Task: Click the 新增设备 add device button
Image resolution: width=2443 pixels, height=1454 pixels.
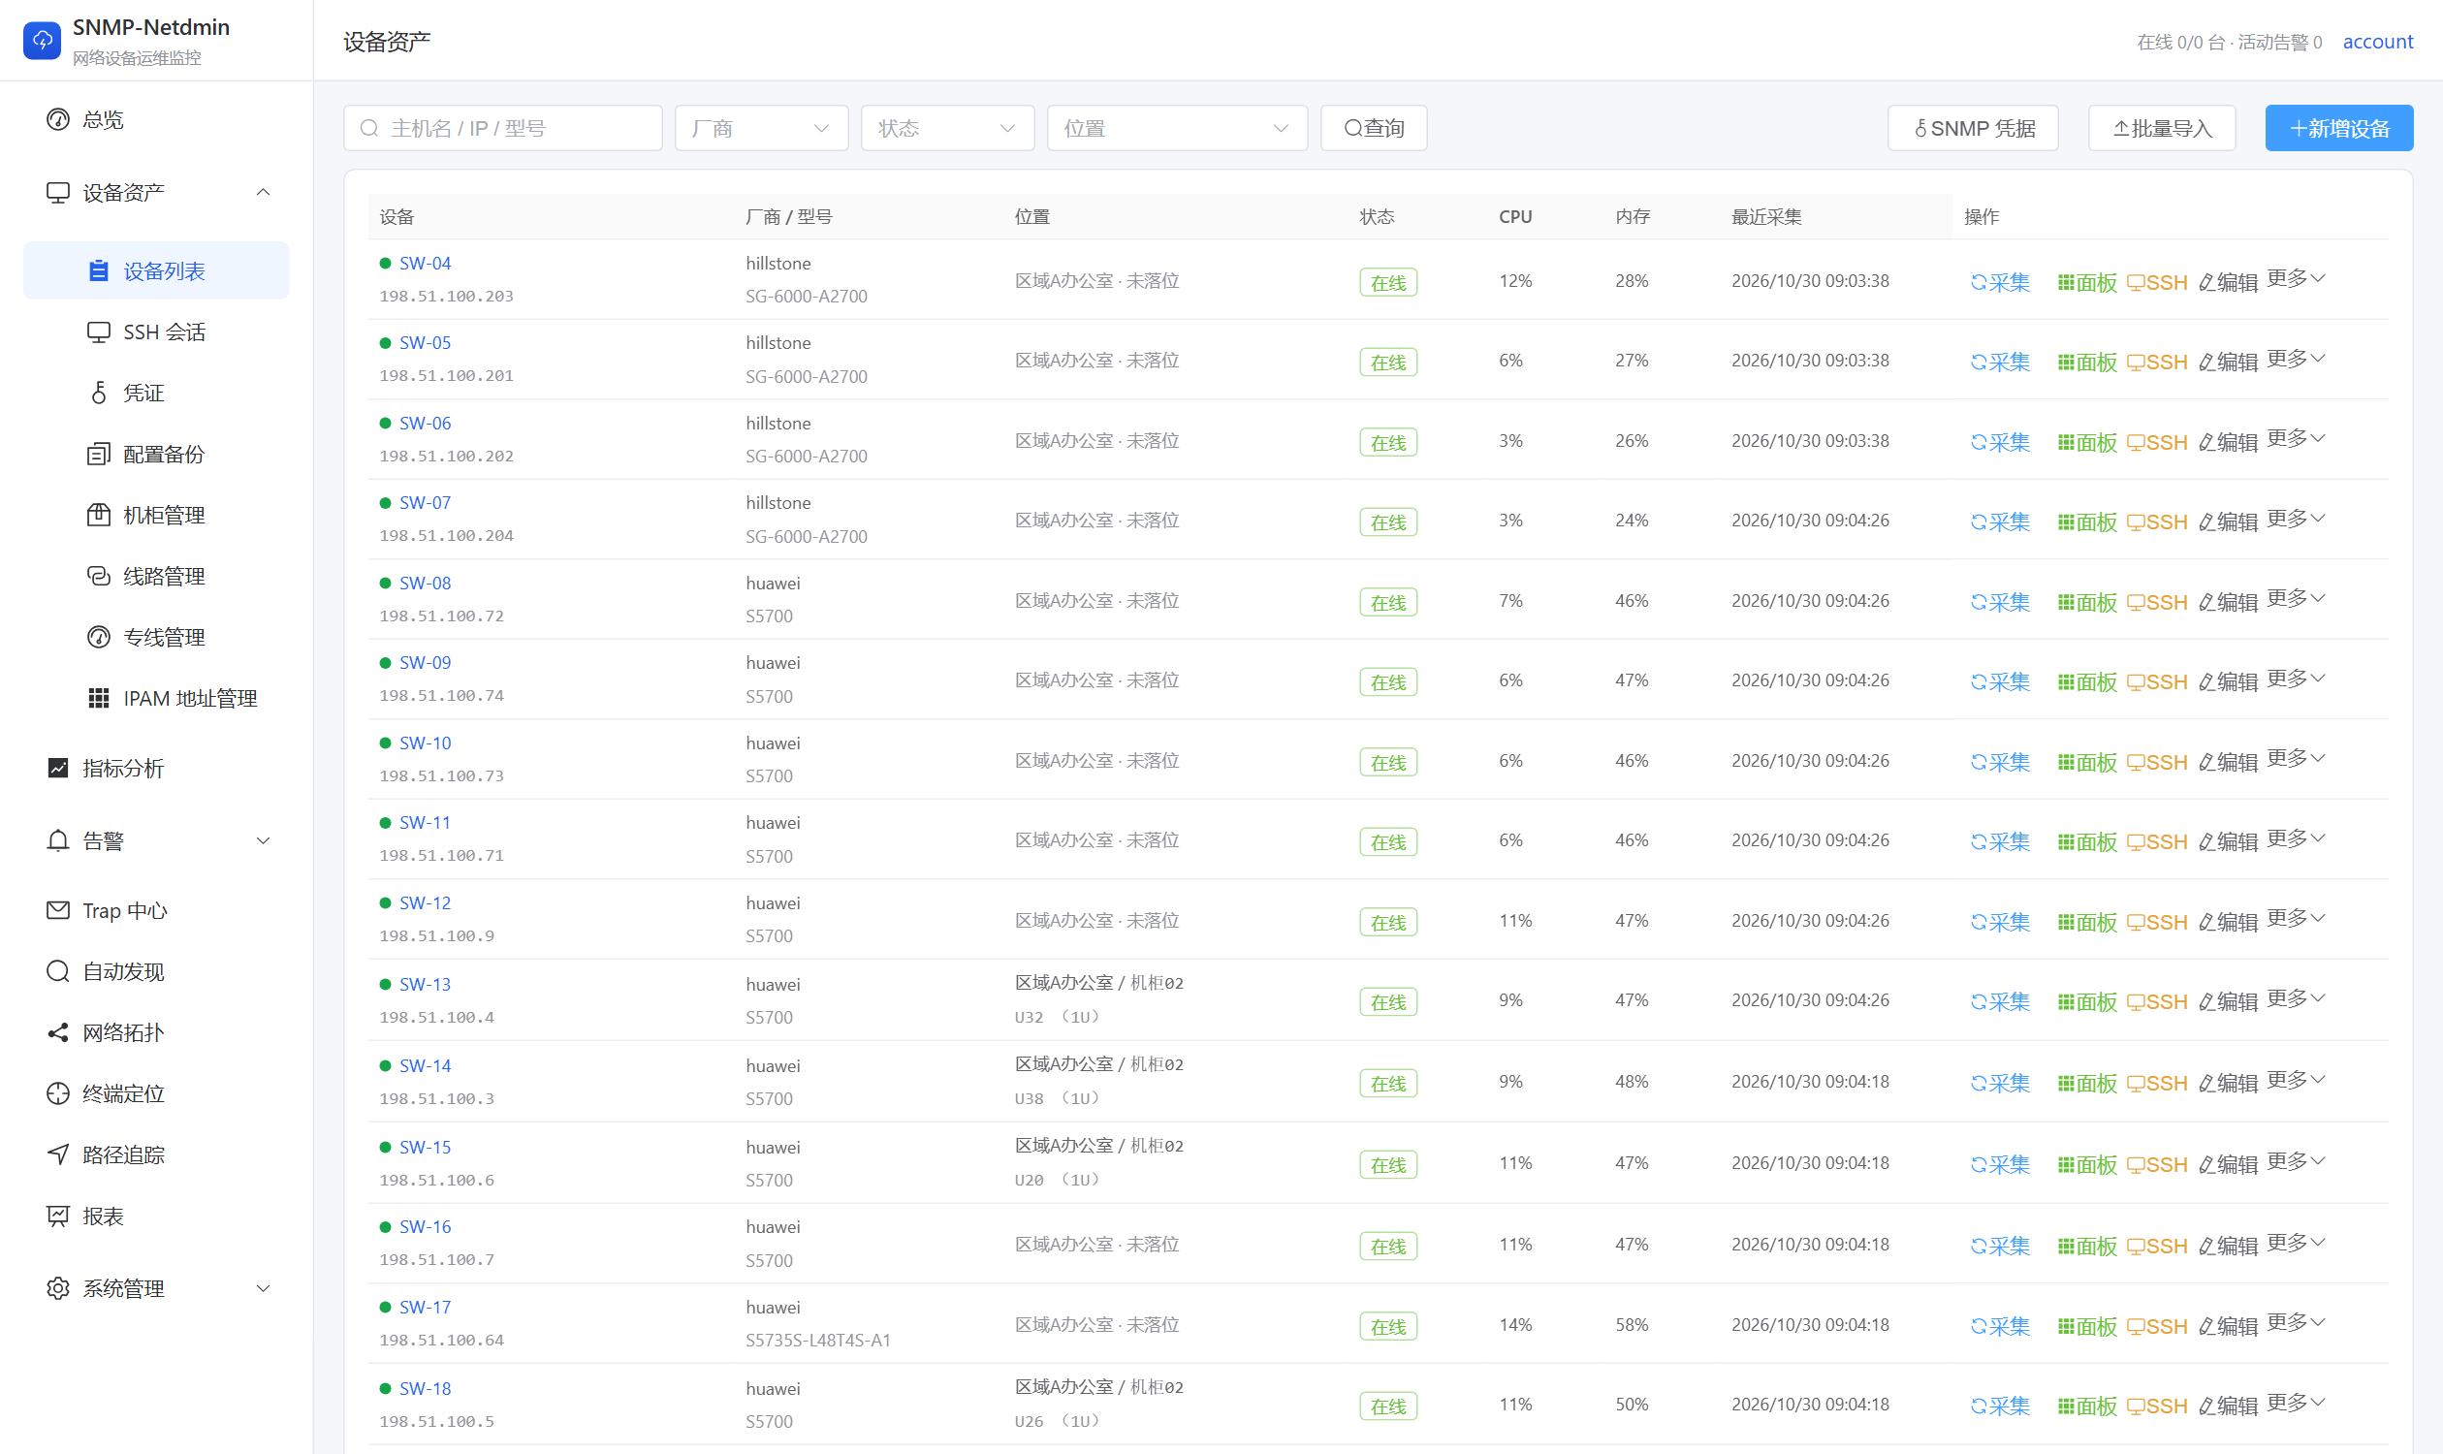Action: tap(2338, 128)
